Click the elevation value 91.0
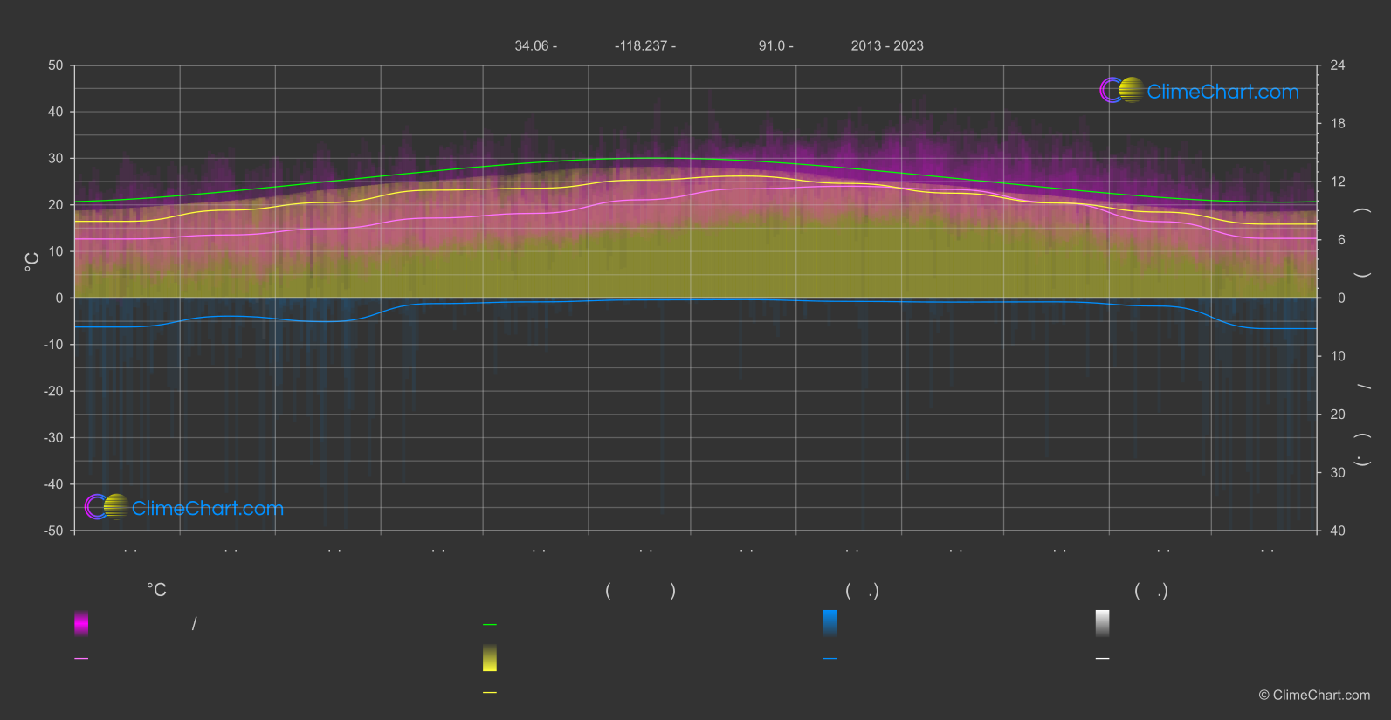Image resolution: width=1391 pixels, height=720 pixels. click(x=772, y=45)
